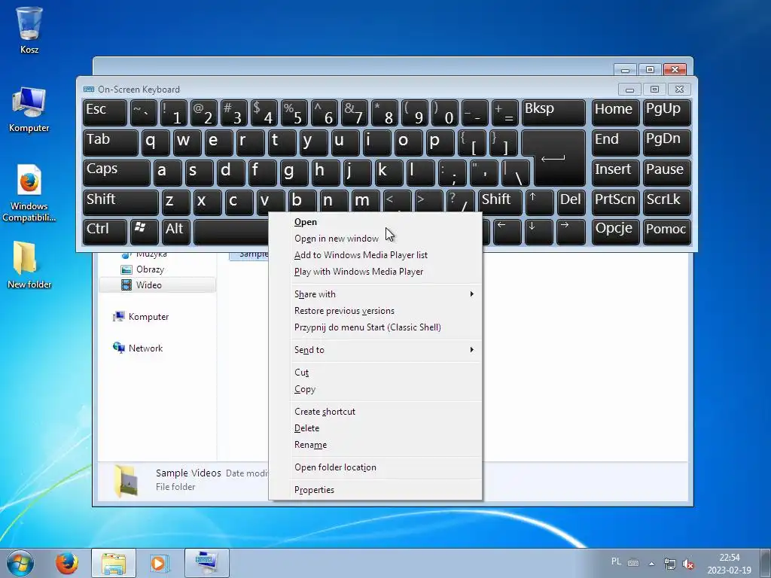Select Obrazy in Explorer sidebar
Image resolution: width=771 pixels, height=578 pixels.
coord(150,269)
